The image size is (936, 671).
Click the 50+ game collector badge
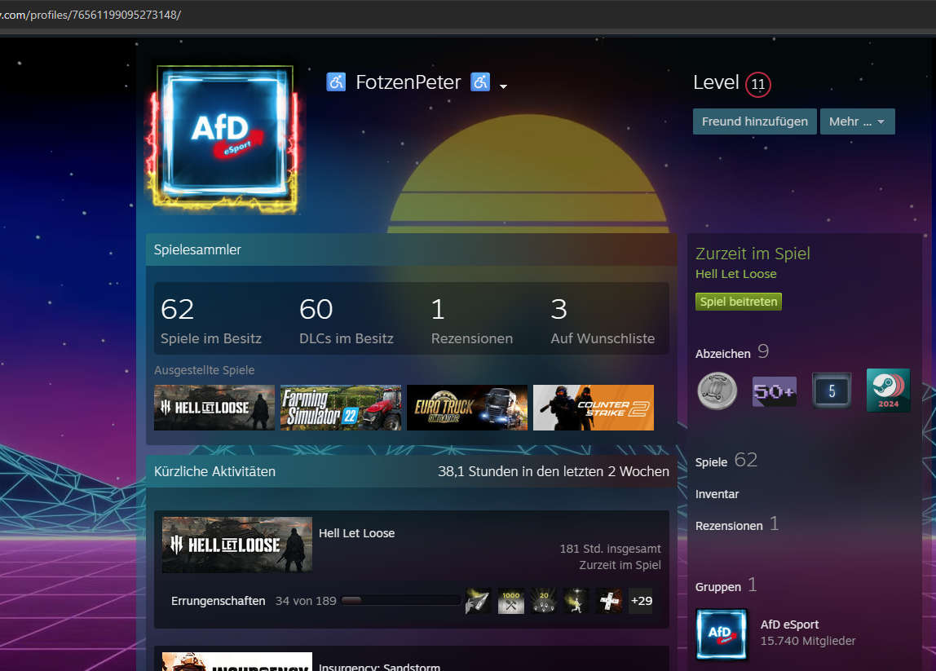(x=774, y=391)
